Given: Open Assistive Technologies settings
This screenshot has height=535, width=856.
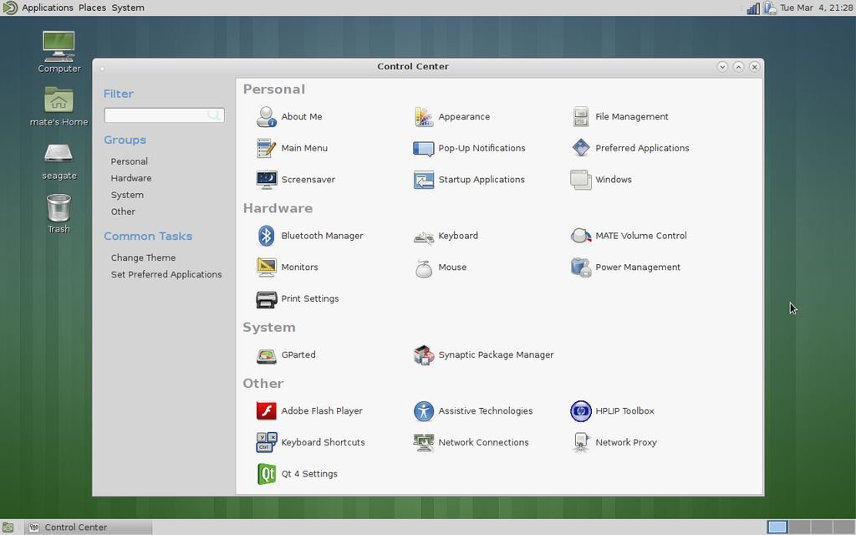Looking at the screenshot, I should [x=424, y=411].
